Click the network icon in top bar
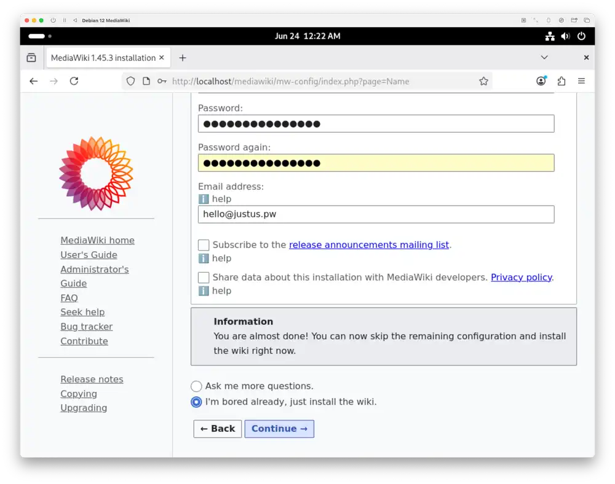The image size is (615, 484). [550, 36]
